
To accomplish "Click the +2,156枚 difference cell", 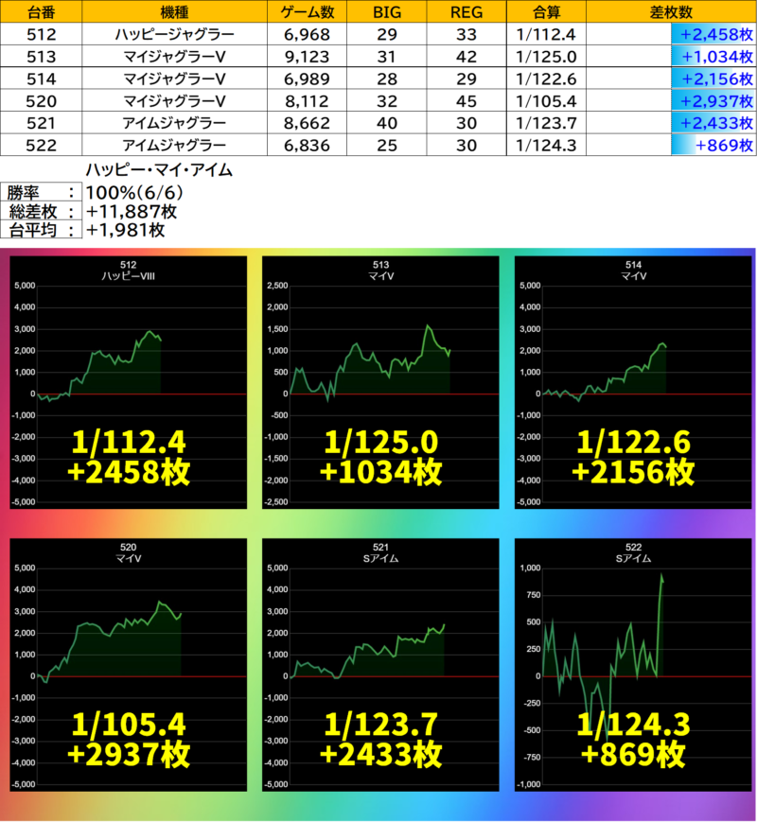I will (671, 79).
